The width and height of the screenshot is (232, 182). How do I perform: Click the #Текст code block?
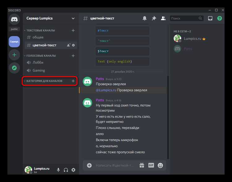[122, 31]
